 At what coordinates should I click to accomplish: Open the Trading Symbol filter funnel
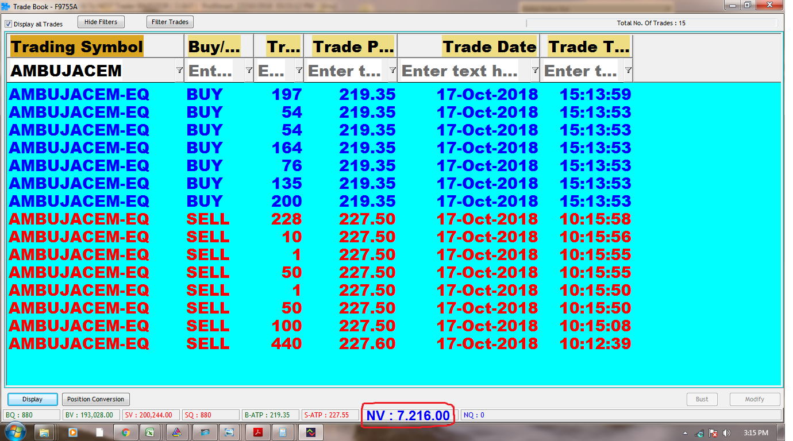coord(179,70)
